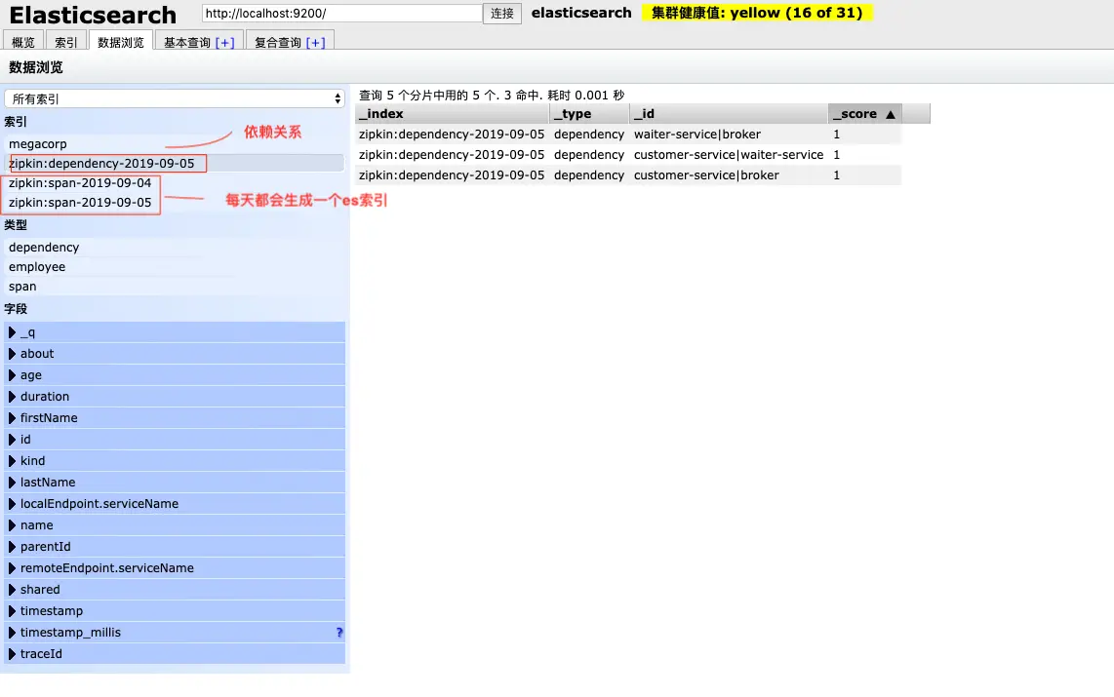1114x697 pixels.
Task: Open the waiter-service|broker result row
Action: point(628,135)
